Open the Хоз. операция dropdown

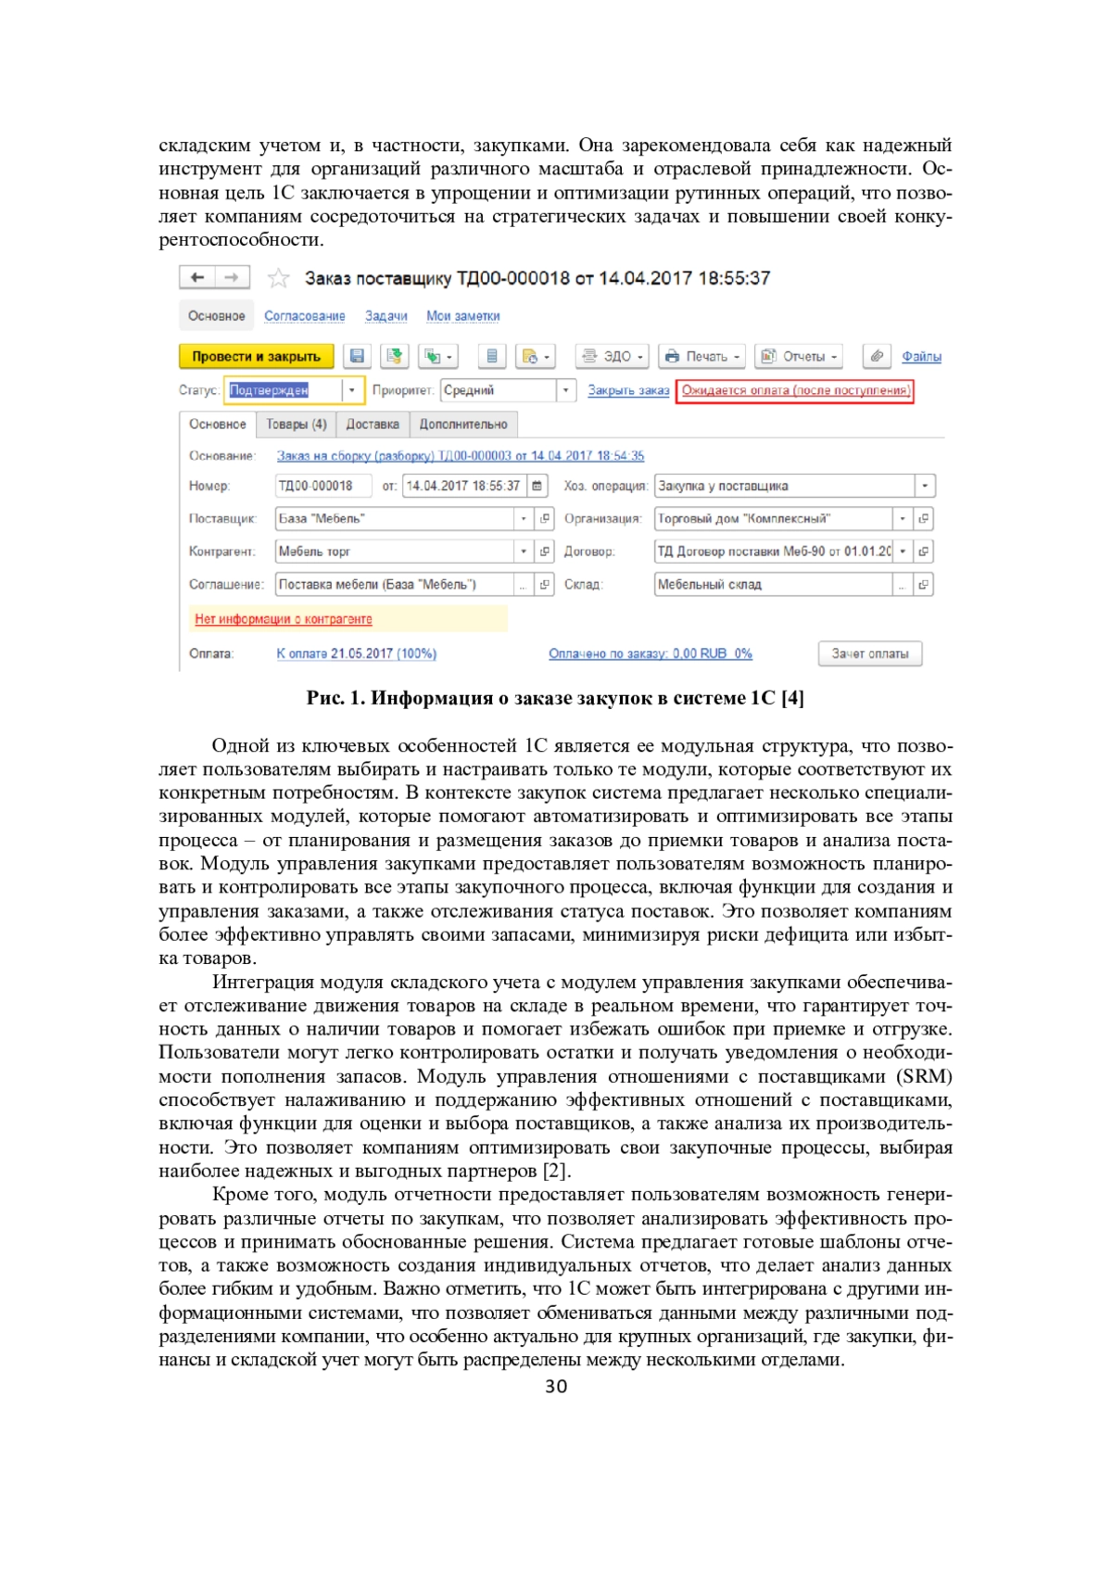coord(924,486)
